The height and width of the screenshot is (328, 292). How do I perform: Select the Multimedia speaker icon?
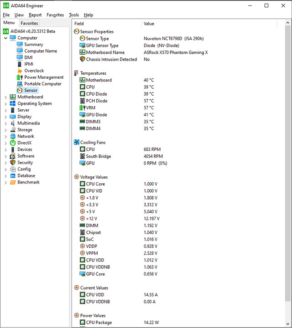(13, 123)
